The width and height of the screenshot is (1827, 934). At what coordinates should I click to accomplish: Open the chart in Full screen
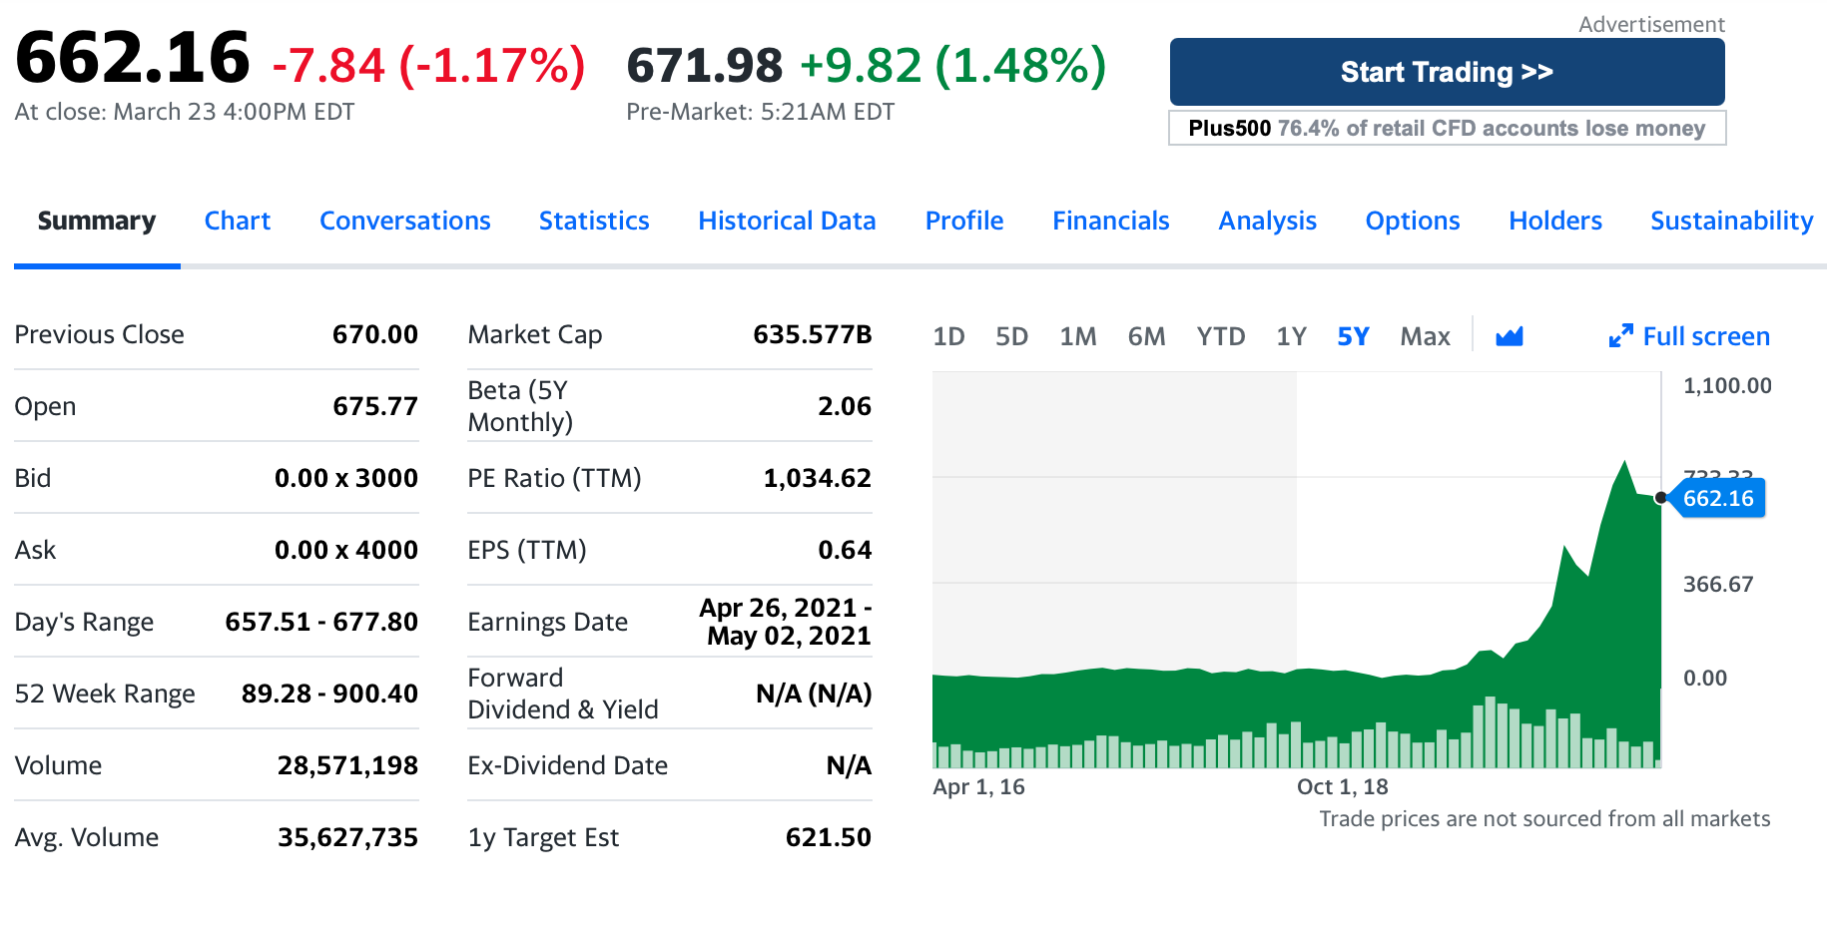coord(1706,336)
